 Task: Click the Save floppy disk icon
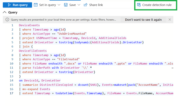[x=66, y=5]
